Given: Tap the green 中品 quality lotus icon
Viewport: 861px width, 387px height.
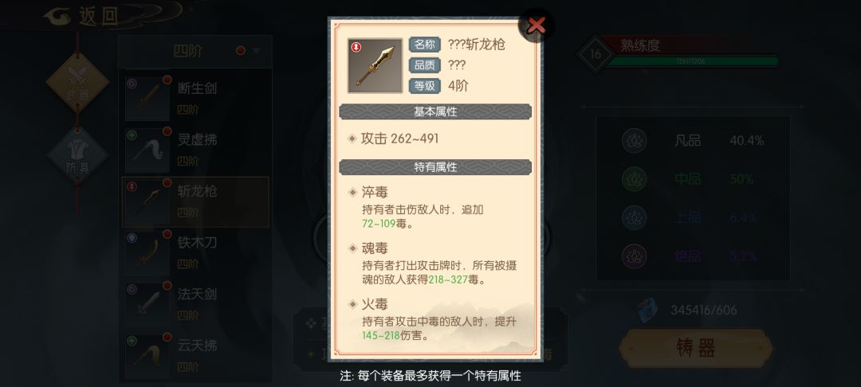Looking at the screenshot, I should point(635,179).
